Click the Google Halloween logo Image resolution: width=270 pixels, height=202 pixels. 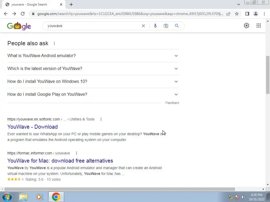tap(19, 26)
